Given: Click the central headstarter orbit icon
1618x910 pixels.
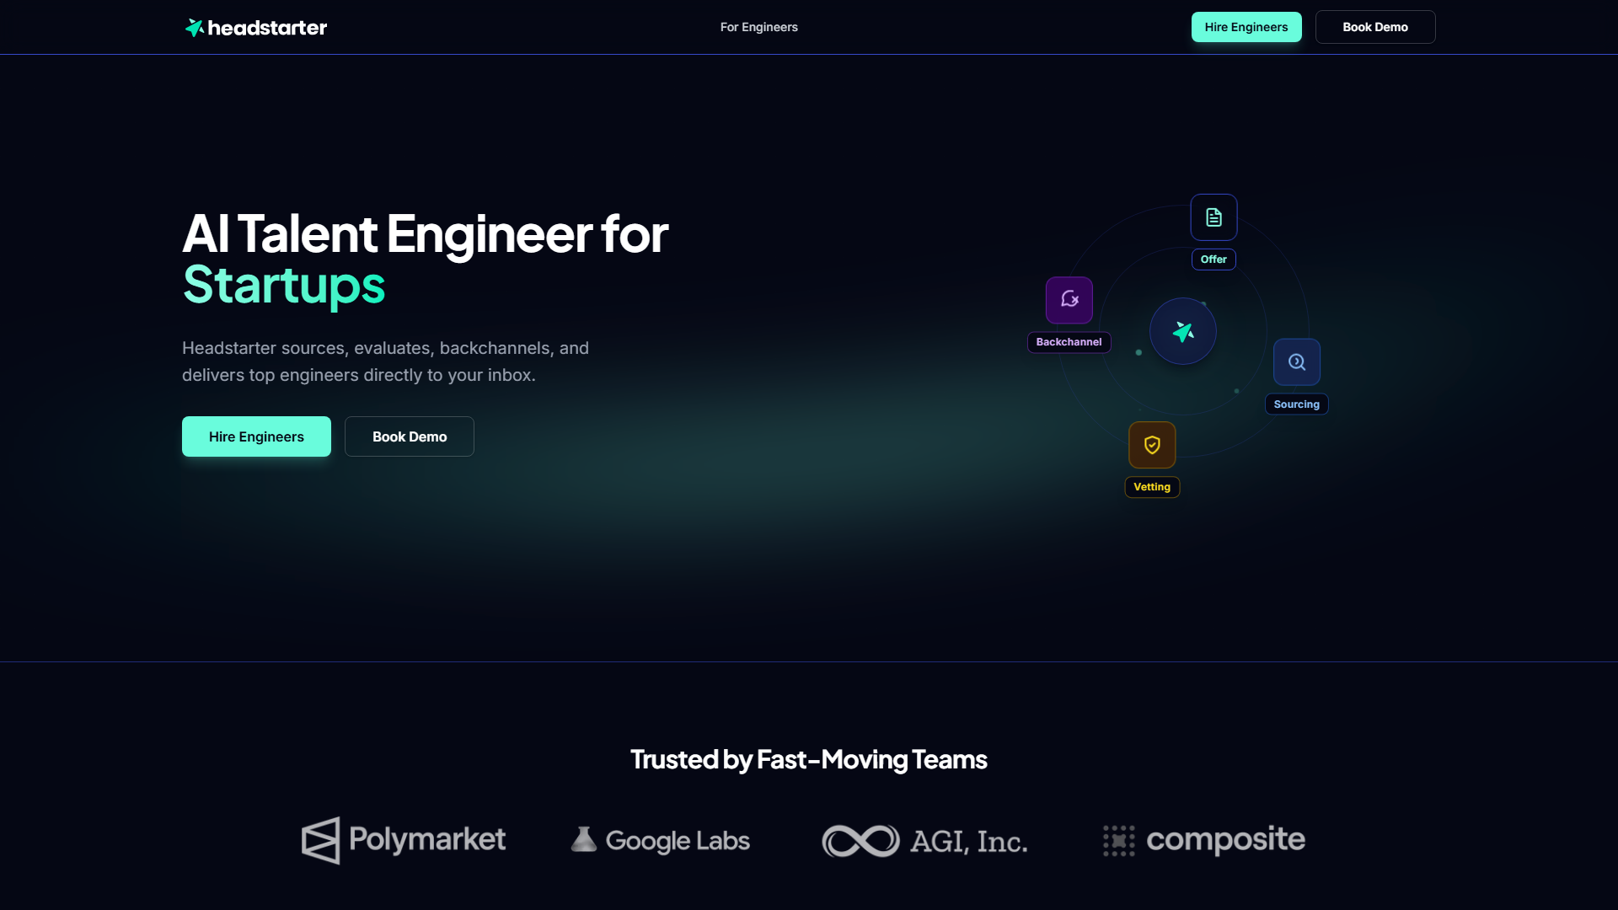Looking at the screenshot, I should pyautogui.click(x=1183, y=331).
